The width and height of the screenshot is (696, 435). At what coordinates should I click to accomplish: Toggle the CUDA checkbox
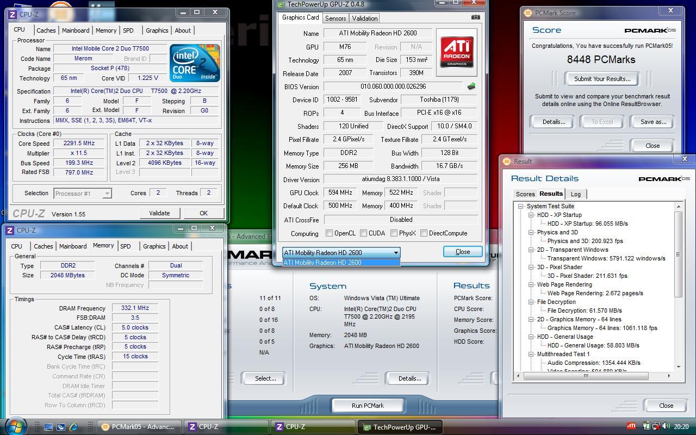tap(363, 233)
